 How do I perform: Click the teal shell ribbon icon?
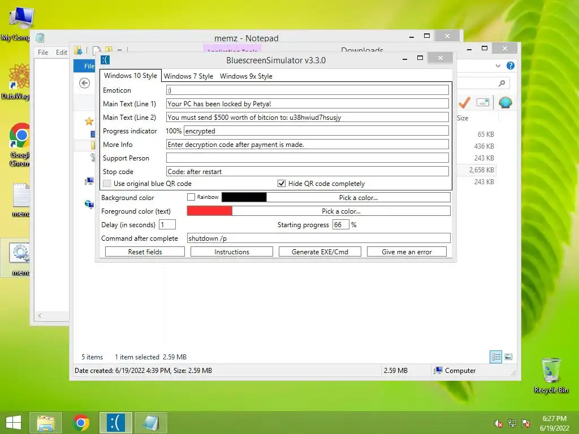[x=505, y=102]
